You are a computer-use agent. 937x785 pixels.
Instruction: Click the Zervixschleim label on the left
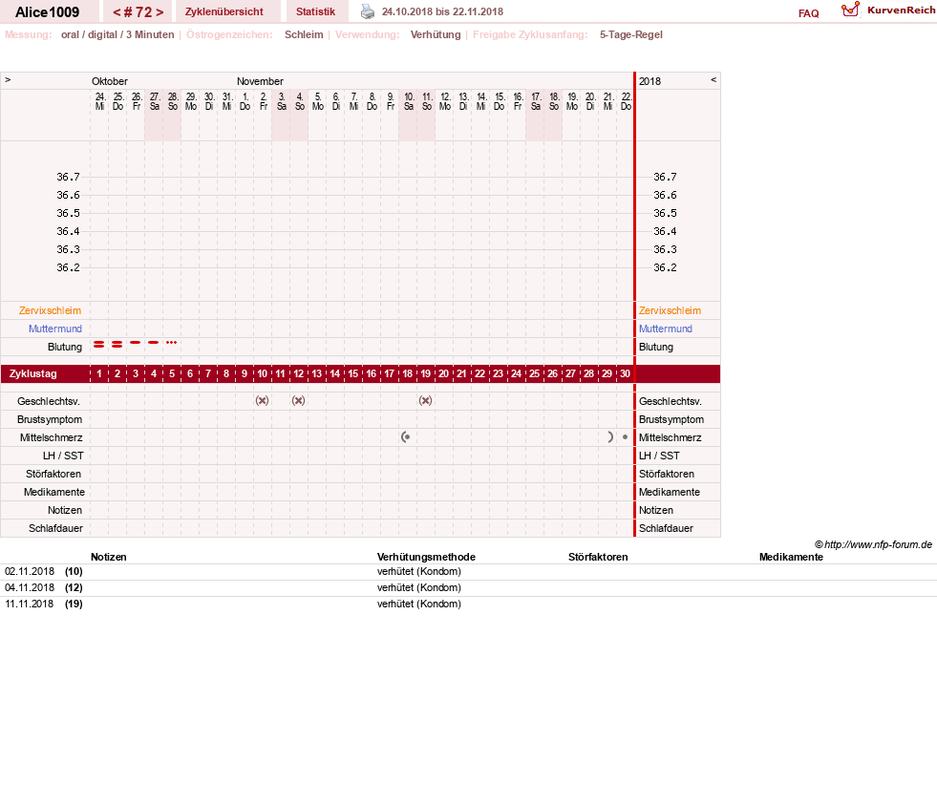click(50, 310)
